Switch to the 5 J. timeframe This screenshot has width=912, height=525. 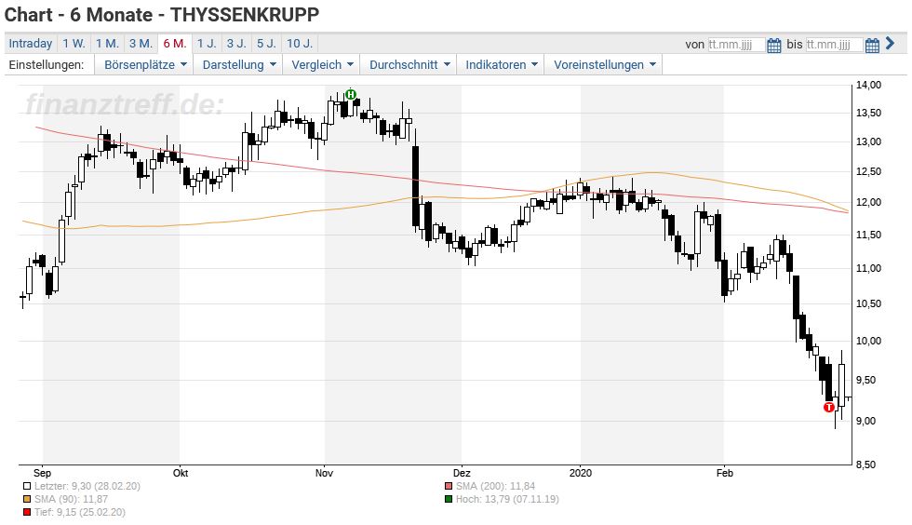pos(266,44)
